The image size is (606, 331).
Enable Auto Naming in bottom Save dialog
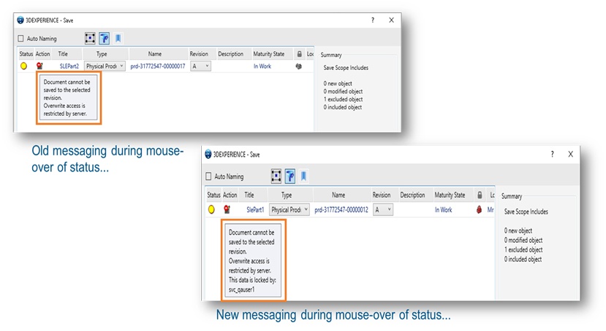[208, 176]
